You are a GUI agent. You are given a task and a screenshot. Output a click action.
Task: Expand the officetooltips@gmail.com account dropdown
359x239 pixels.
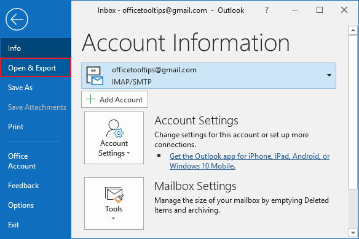(329, 75)
